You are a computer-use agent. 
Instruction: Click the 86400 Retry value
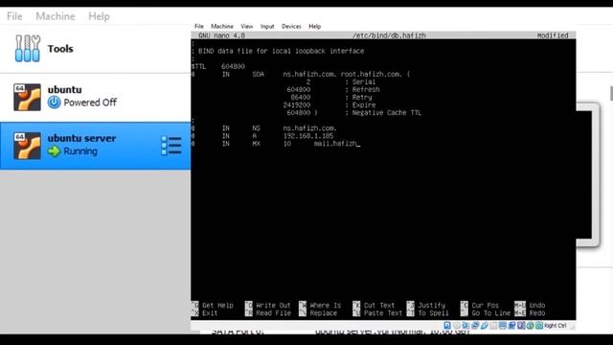[301, 97]
